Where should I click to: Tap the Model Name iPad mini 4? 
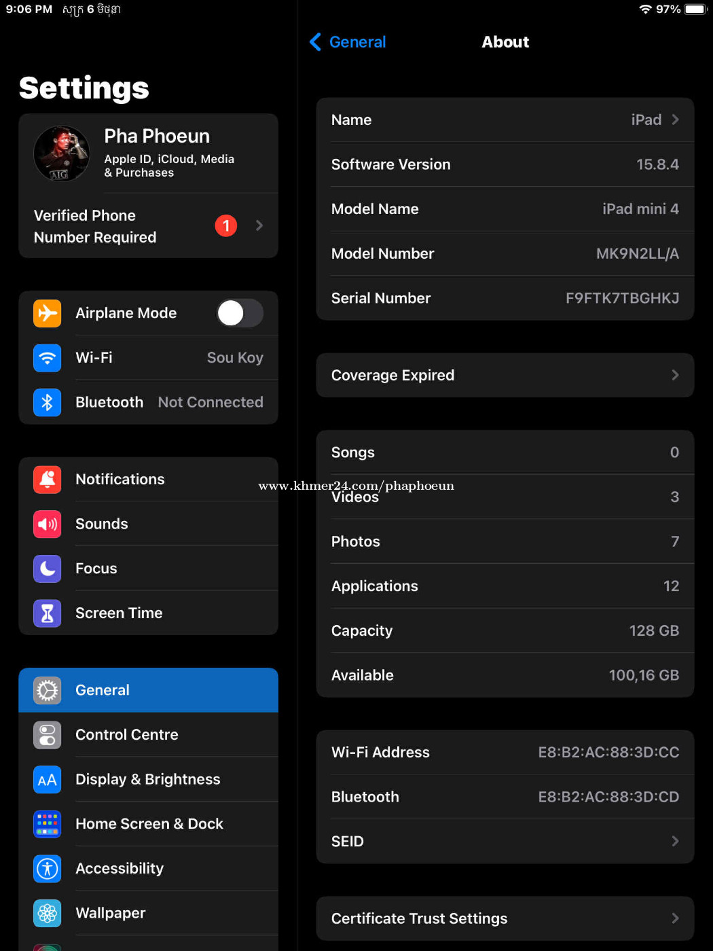click(x=640, y=209)
